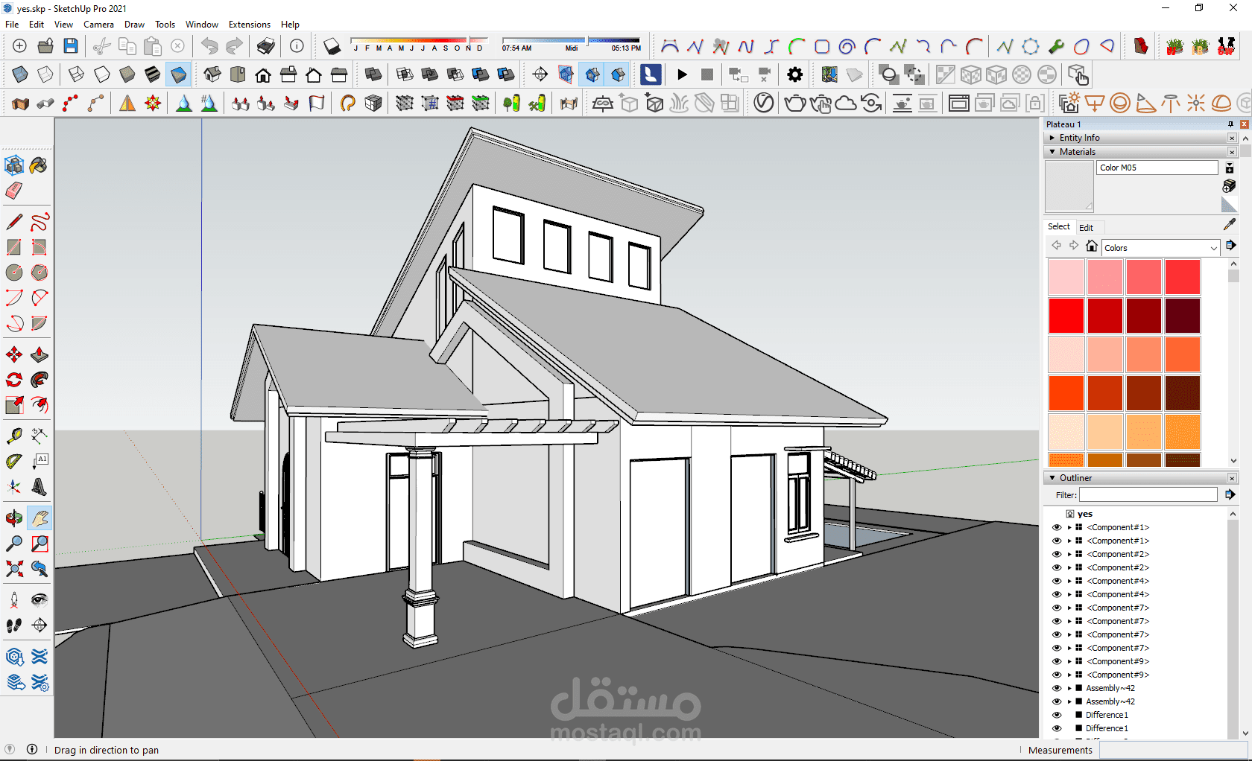1252x761 pixels.
Task: Close the Entity Info panel
Action: [1232, 138]
